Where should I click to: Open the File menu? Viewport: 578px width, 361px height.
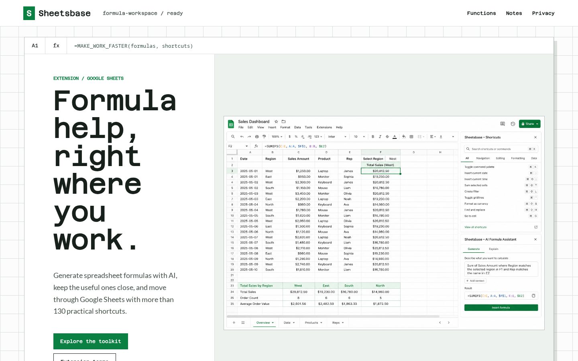point(241,127)
